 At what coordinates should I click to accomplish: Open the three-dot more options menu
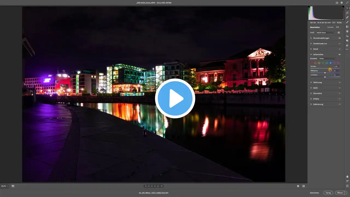pos(347,49)
